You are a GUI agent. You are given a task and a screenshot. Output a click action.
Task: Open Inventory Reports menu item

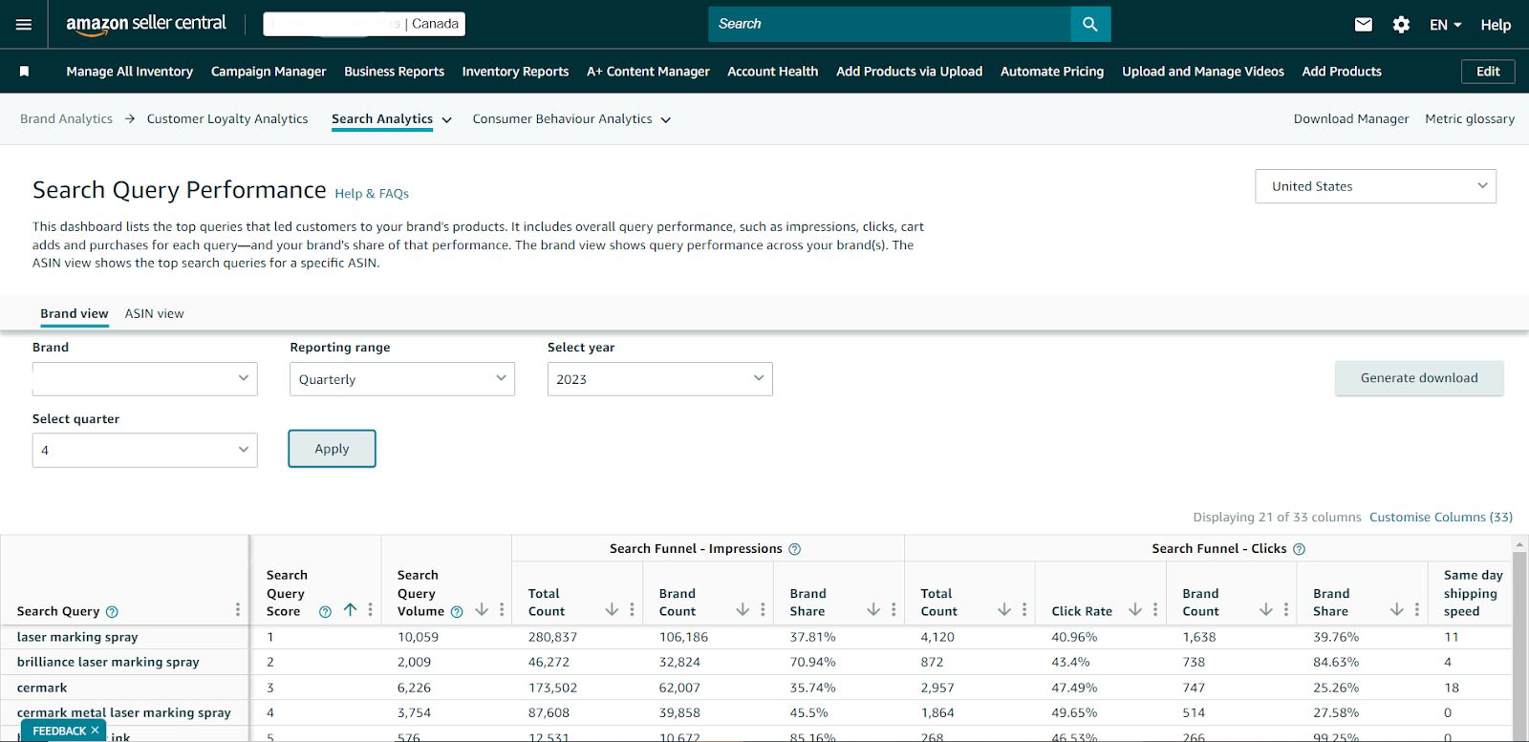(x=515, y=72)
